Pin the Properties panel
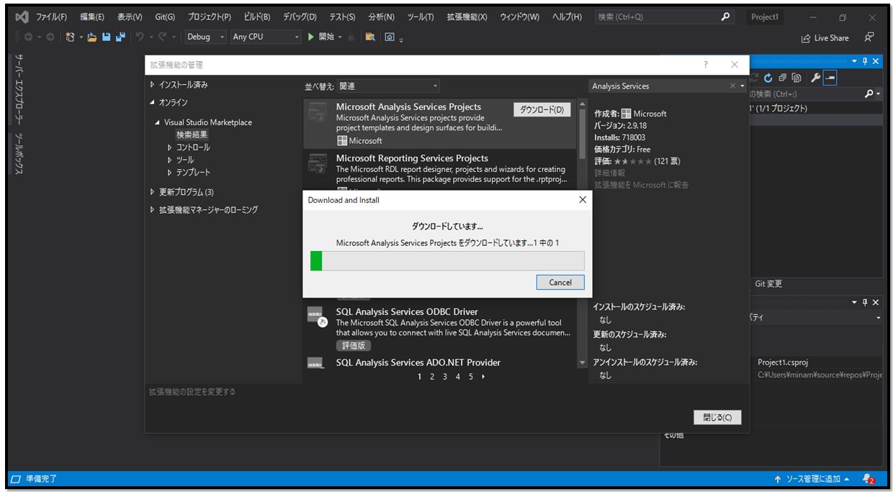Screen dimensions: 893x492 (x=866, y=302)
